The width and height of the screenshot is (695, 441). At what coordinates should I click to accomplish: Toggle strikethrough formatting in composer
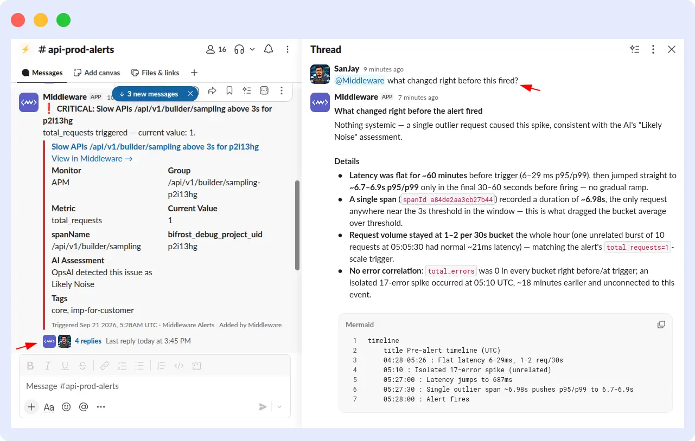tap(82, 366)
